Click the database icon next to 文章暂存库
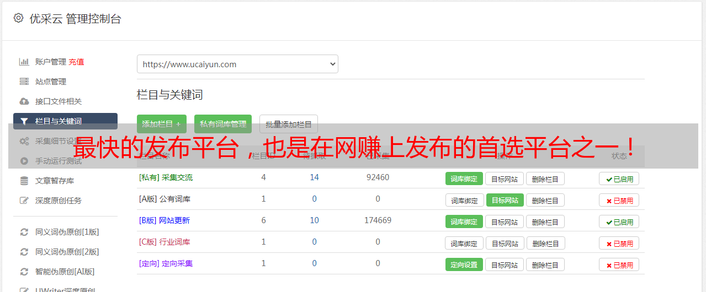The height and width of the screenshot is (292, 706). [24, 181]
